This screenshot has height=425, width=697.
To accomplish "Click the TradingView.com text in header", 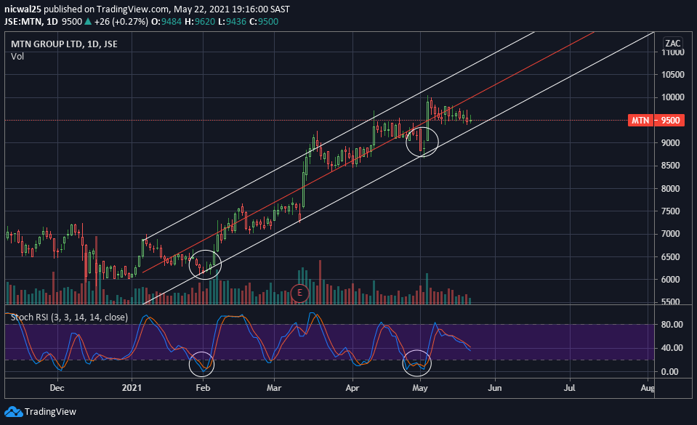I will tap(133, 9).
